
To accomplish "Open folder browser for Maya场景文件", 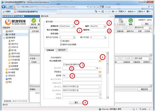I will click(100, 61).
